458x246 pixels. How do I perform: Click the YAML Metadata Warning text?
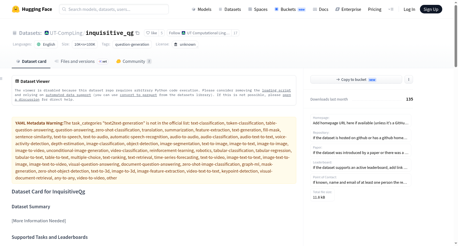coord(40,123)
